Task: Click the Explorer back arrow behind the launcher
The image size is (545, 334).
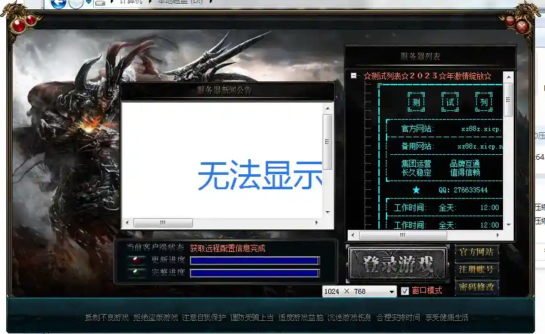Action: (x=58, y=3)
